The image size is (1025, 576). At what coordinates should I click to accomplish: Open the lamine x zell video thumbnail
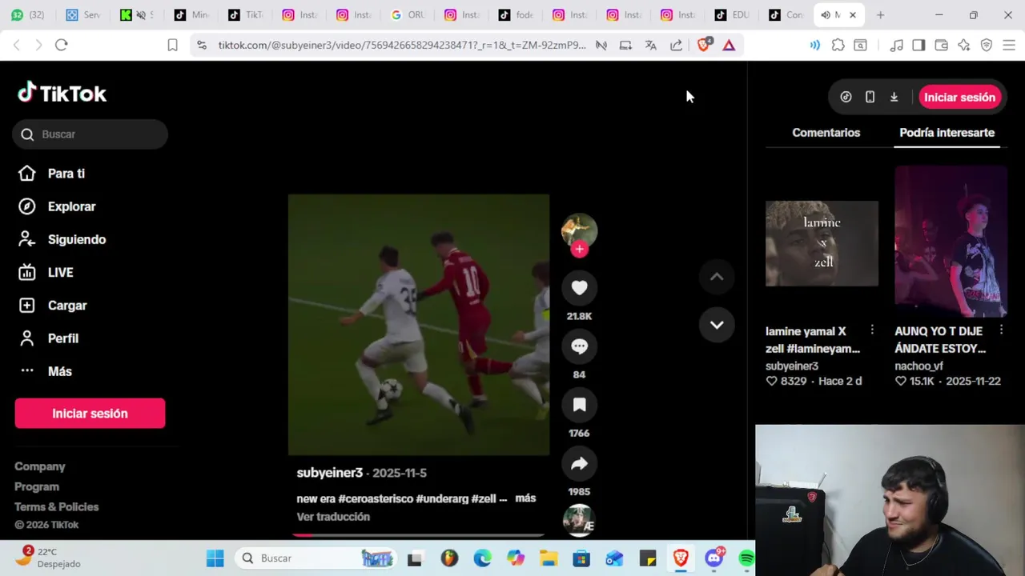822,243
